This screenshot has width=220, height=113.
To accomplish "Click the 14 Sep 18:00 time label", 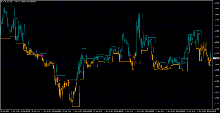I will (x=150, y=111).
